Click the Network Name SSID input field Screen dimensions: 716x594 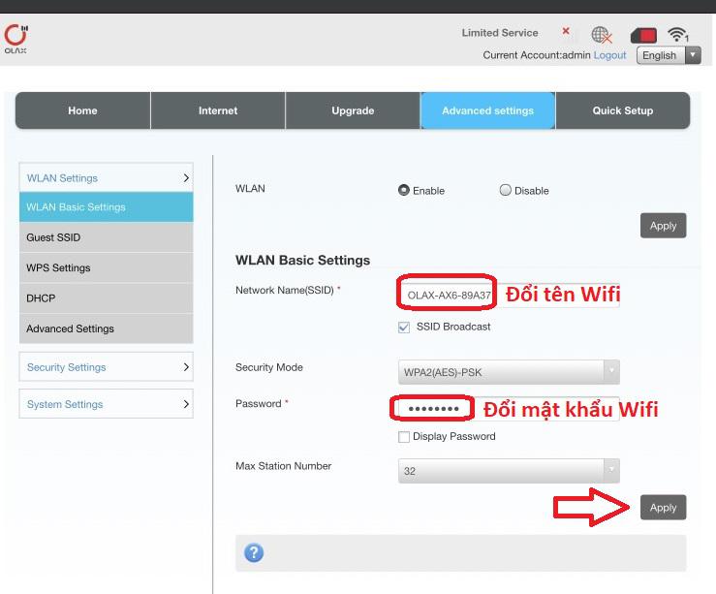pos(449,295)
